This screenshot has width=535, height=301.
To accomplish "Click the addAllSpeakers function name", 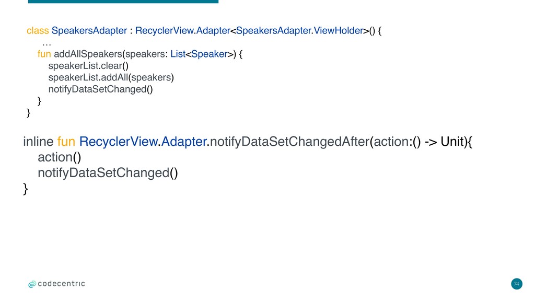I will coord(88,54).
